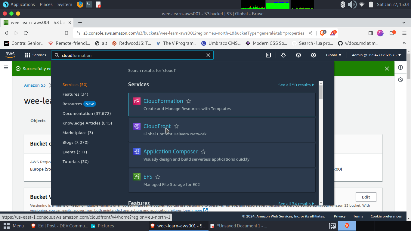The height and width of the screenshot is (231, 411).
Task: Expand the Global region dropdown
Action: point(334,55)
